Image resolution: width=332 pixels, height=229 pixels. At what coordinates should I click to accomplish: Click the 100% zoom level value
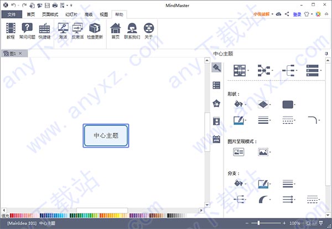point(295,223)
